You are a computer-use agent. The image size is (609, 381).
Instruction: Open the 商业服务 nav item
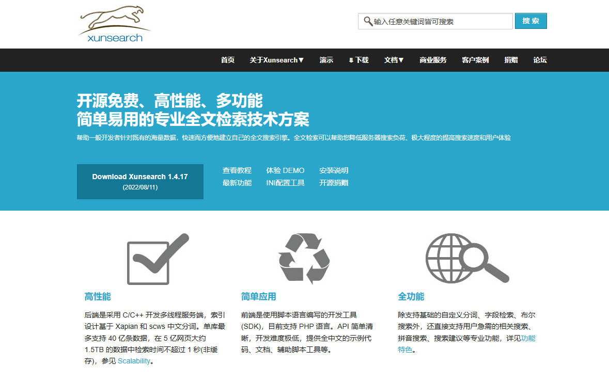(433, 60)
